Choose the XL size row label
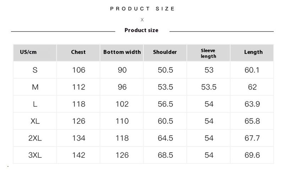 (35, 121)
